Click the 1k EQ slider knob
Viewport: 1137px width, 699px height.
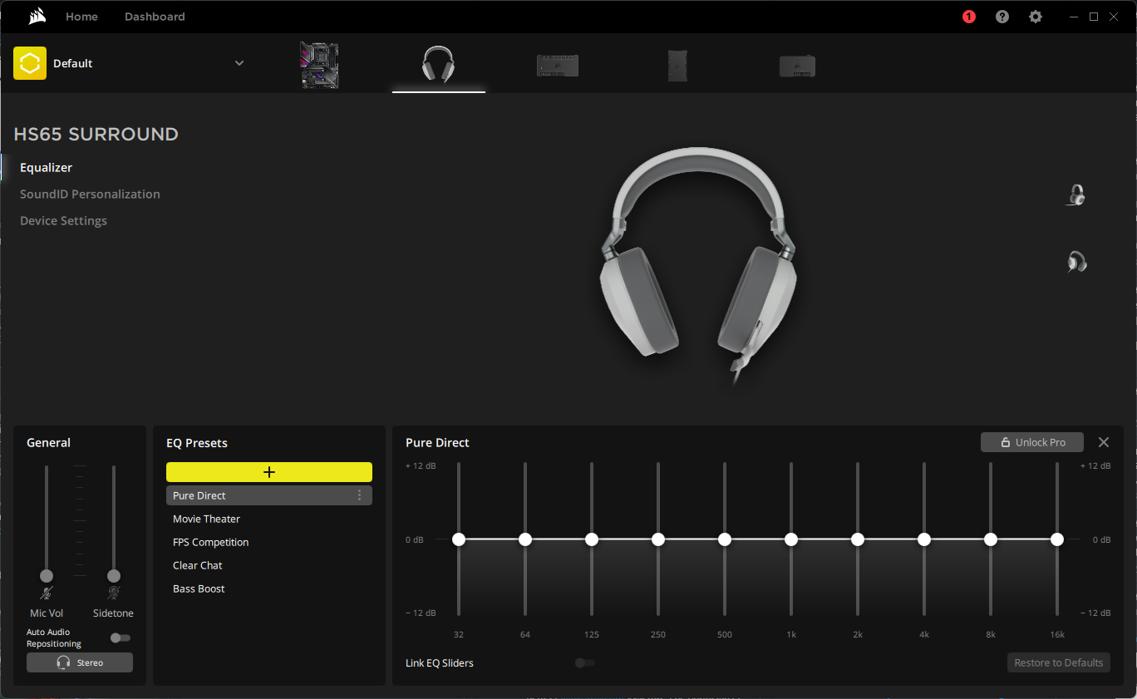pos(791,539)
